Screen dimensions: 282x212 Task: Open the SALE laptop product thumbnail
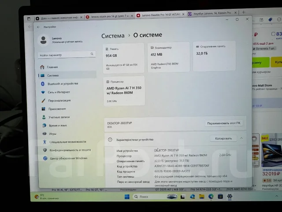pos(271,150)
